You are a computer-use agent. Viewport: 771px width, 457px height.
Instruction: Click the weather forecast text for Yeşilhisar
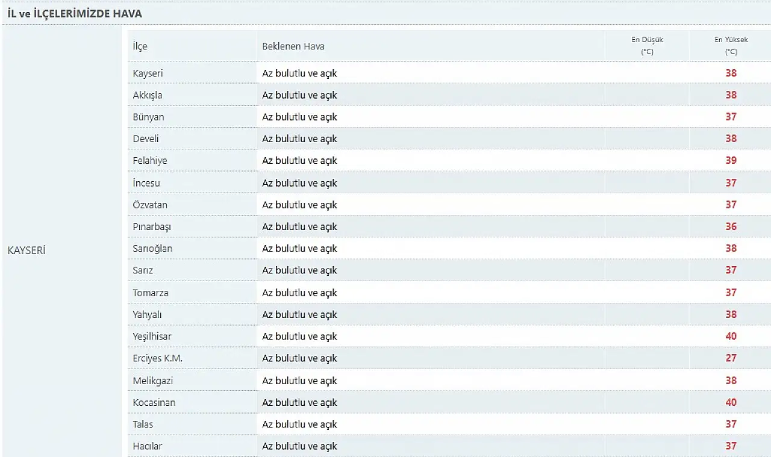pos(299,336)
